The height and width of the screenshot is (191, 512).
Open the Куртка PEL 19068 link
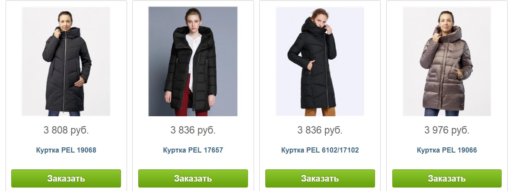[66, 150]
